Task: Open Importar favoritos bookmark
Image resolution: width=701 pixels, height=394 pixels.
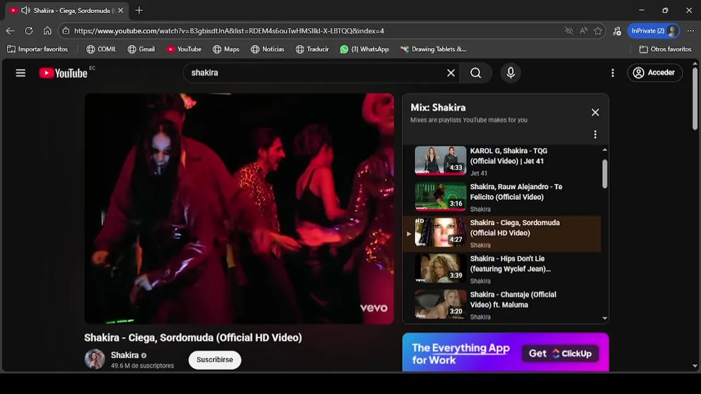Action: tap(37, 49)
